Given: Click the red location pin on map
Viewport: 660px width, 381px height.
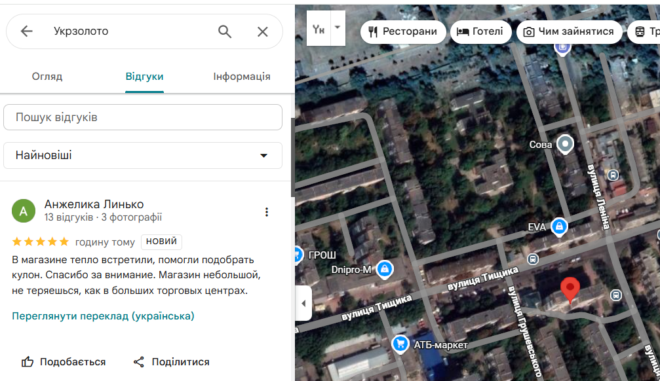Looking at the screenshot, I should tap(570, 290).
